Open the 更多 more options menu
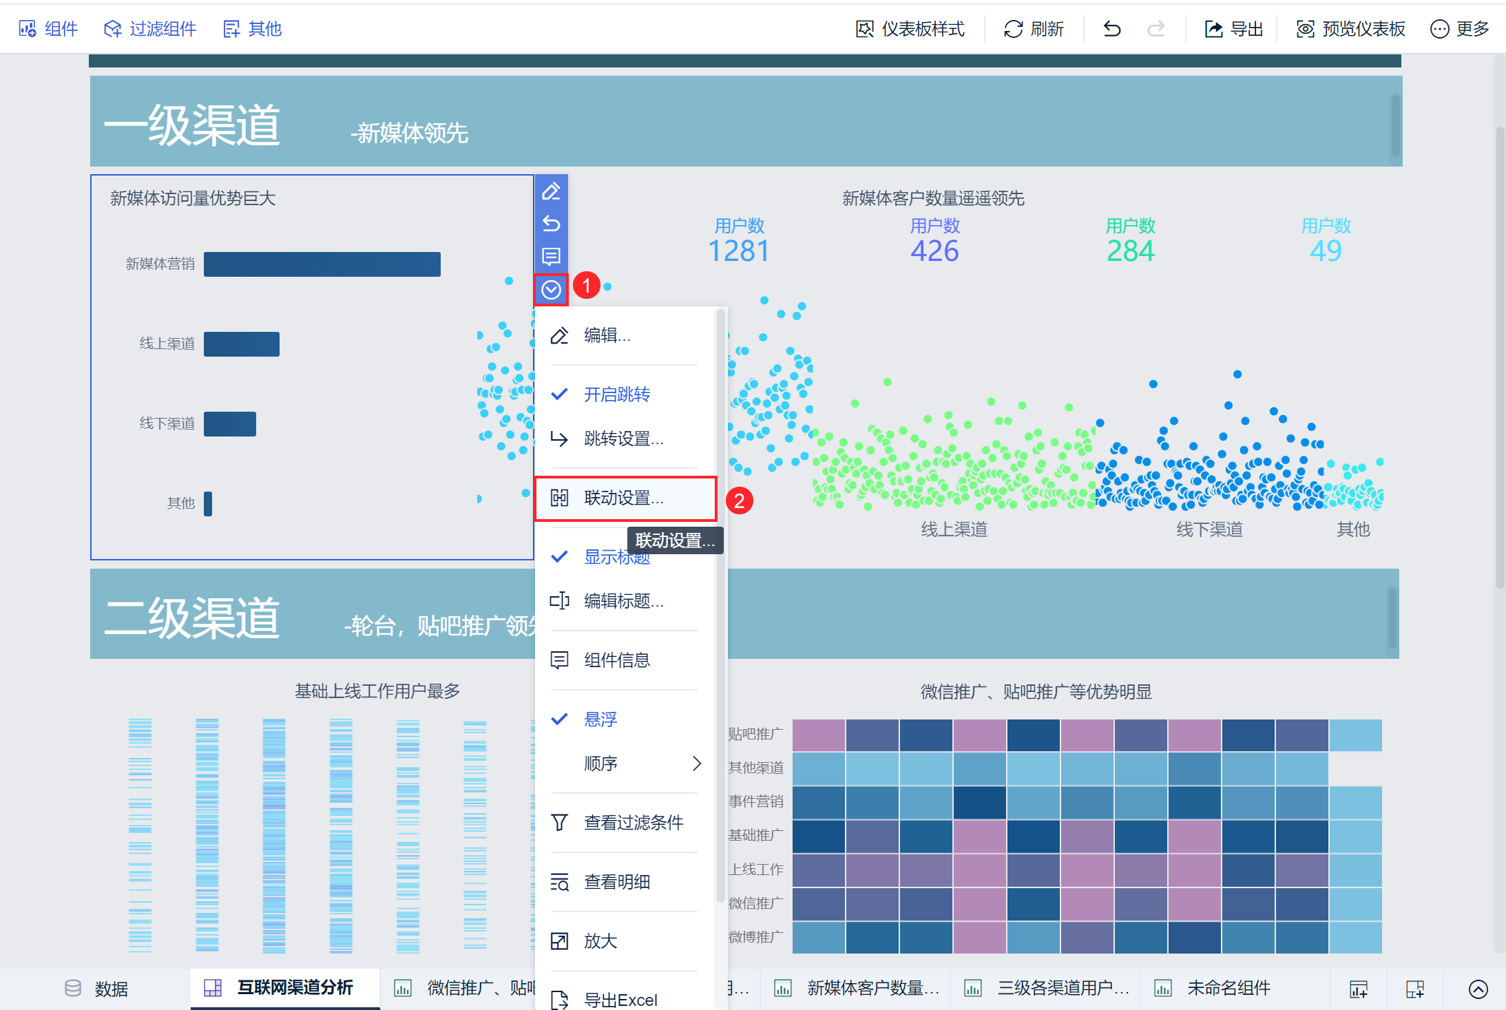Screen dimensions: 1506x1010 (x=1460, y=29)
